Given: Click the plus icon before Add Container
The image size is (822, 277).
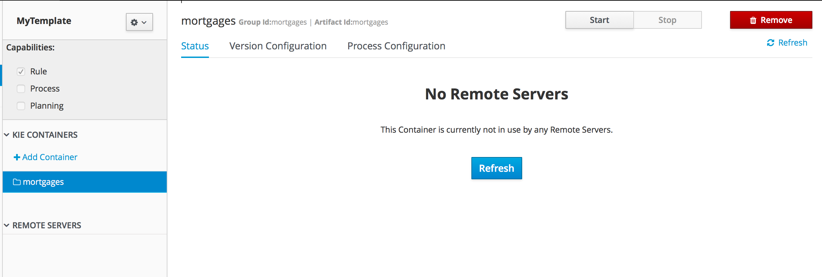Looking at the screenshot, I should point(16,157).
